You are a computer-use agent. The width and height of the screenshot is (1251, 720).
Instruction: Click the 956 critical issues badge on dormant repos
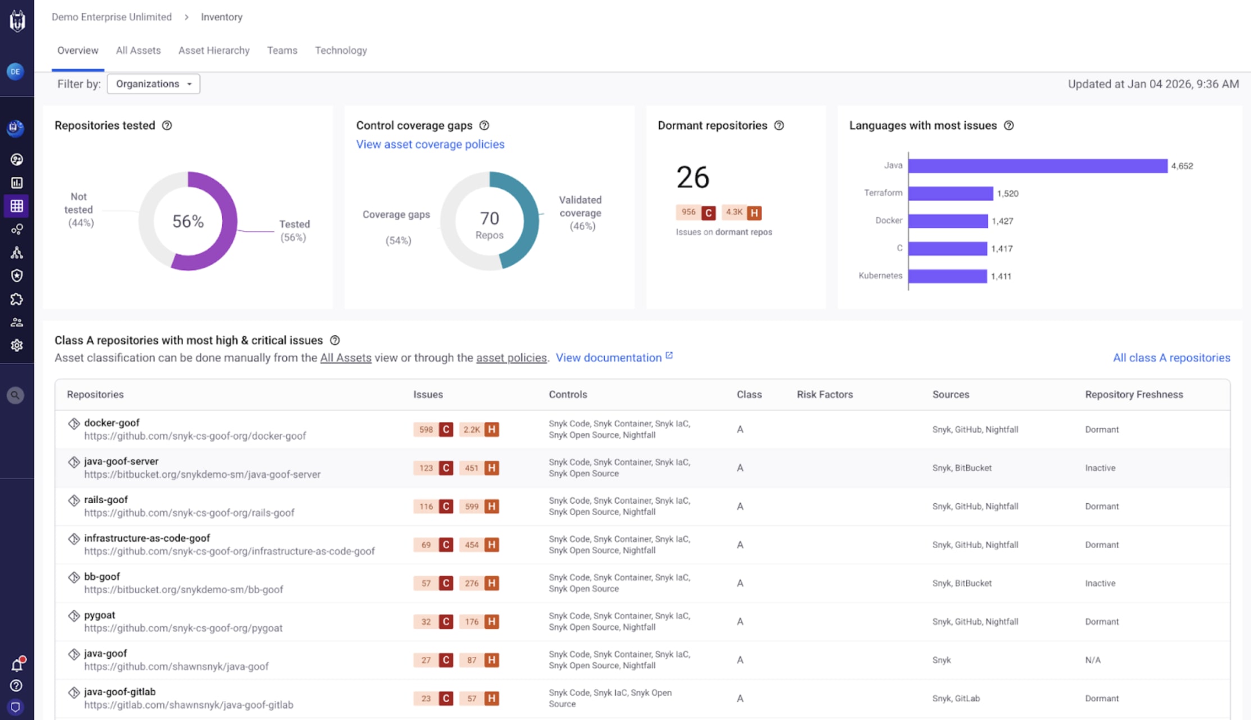pos(696,212)
